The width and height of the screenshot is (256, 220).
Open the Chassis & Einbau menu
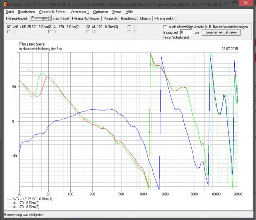tap(52, 12)
